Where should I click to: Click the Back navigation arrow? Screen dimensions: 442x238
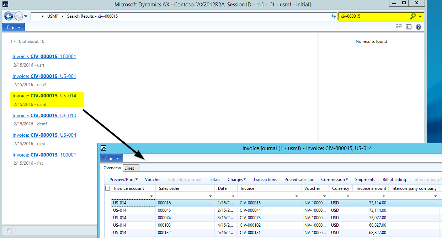pos(9,16)
